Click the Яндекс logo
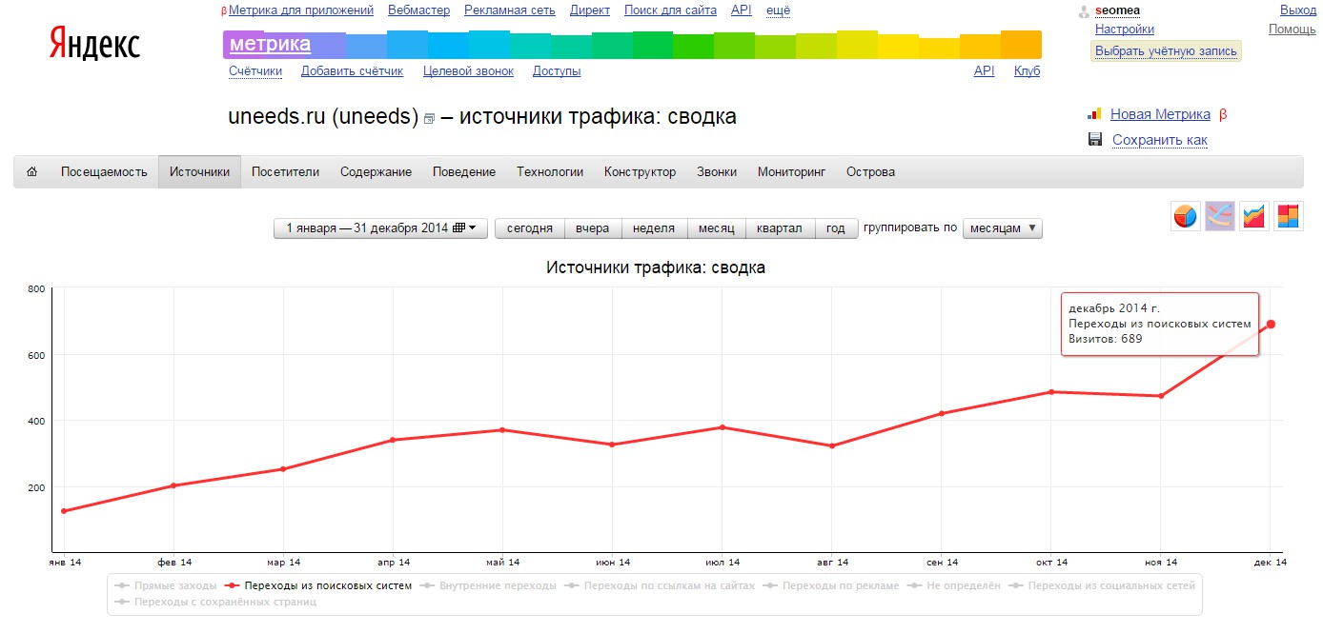1323x633 pixels. (94, 45)
